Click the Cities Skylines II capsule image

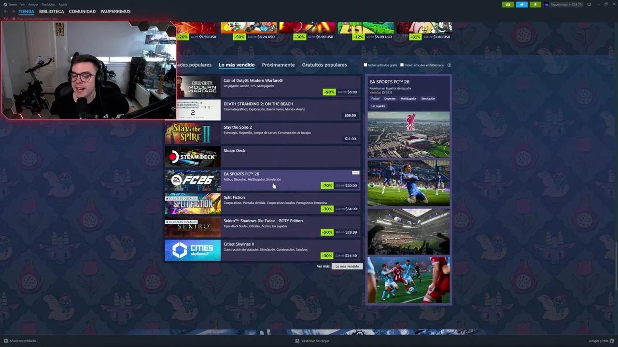[193, 250]
